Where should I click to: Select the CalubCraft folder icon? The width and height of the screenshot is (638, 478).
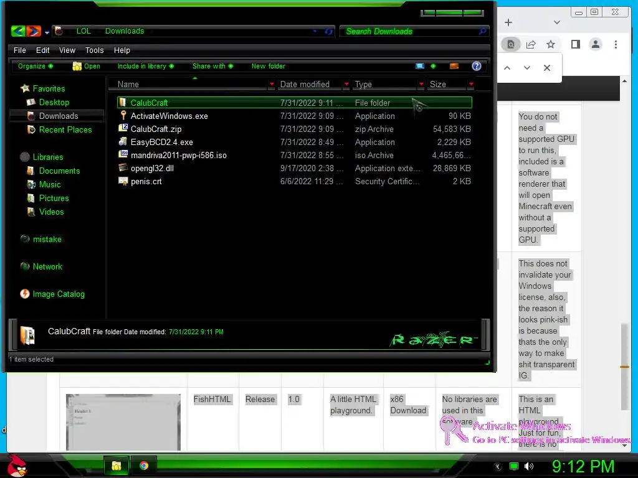point(123,103)
